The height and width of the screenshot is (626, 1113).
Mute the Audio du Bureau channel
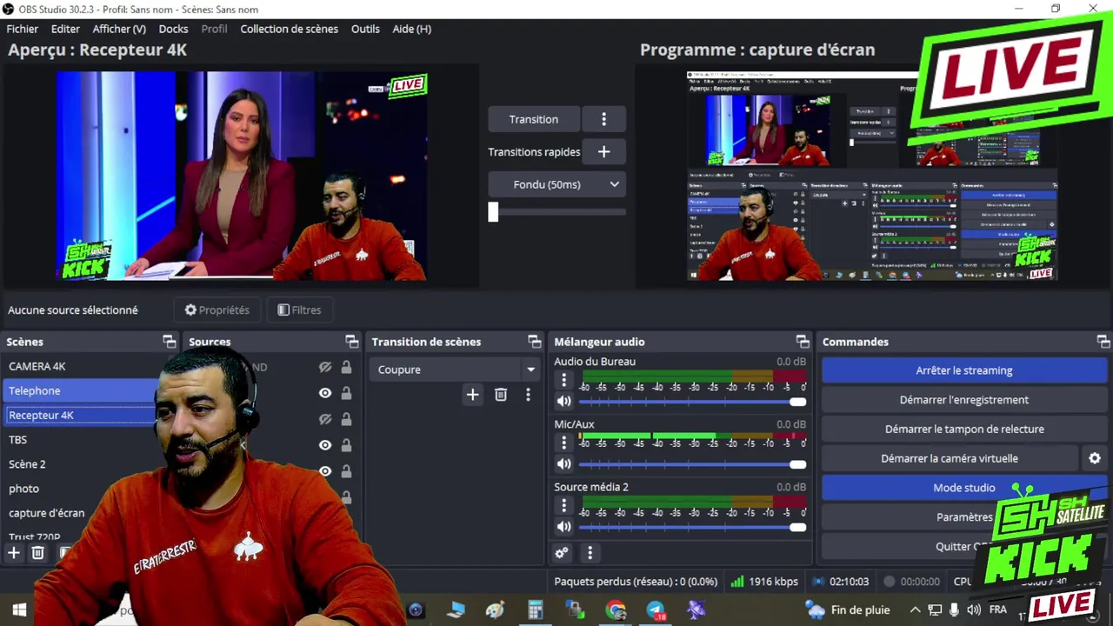(x=563, y=402)
